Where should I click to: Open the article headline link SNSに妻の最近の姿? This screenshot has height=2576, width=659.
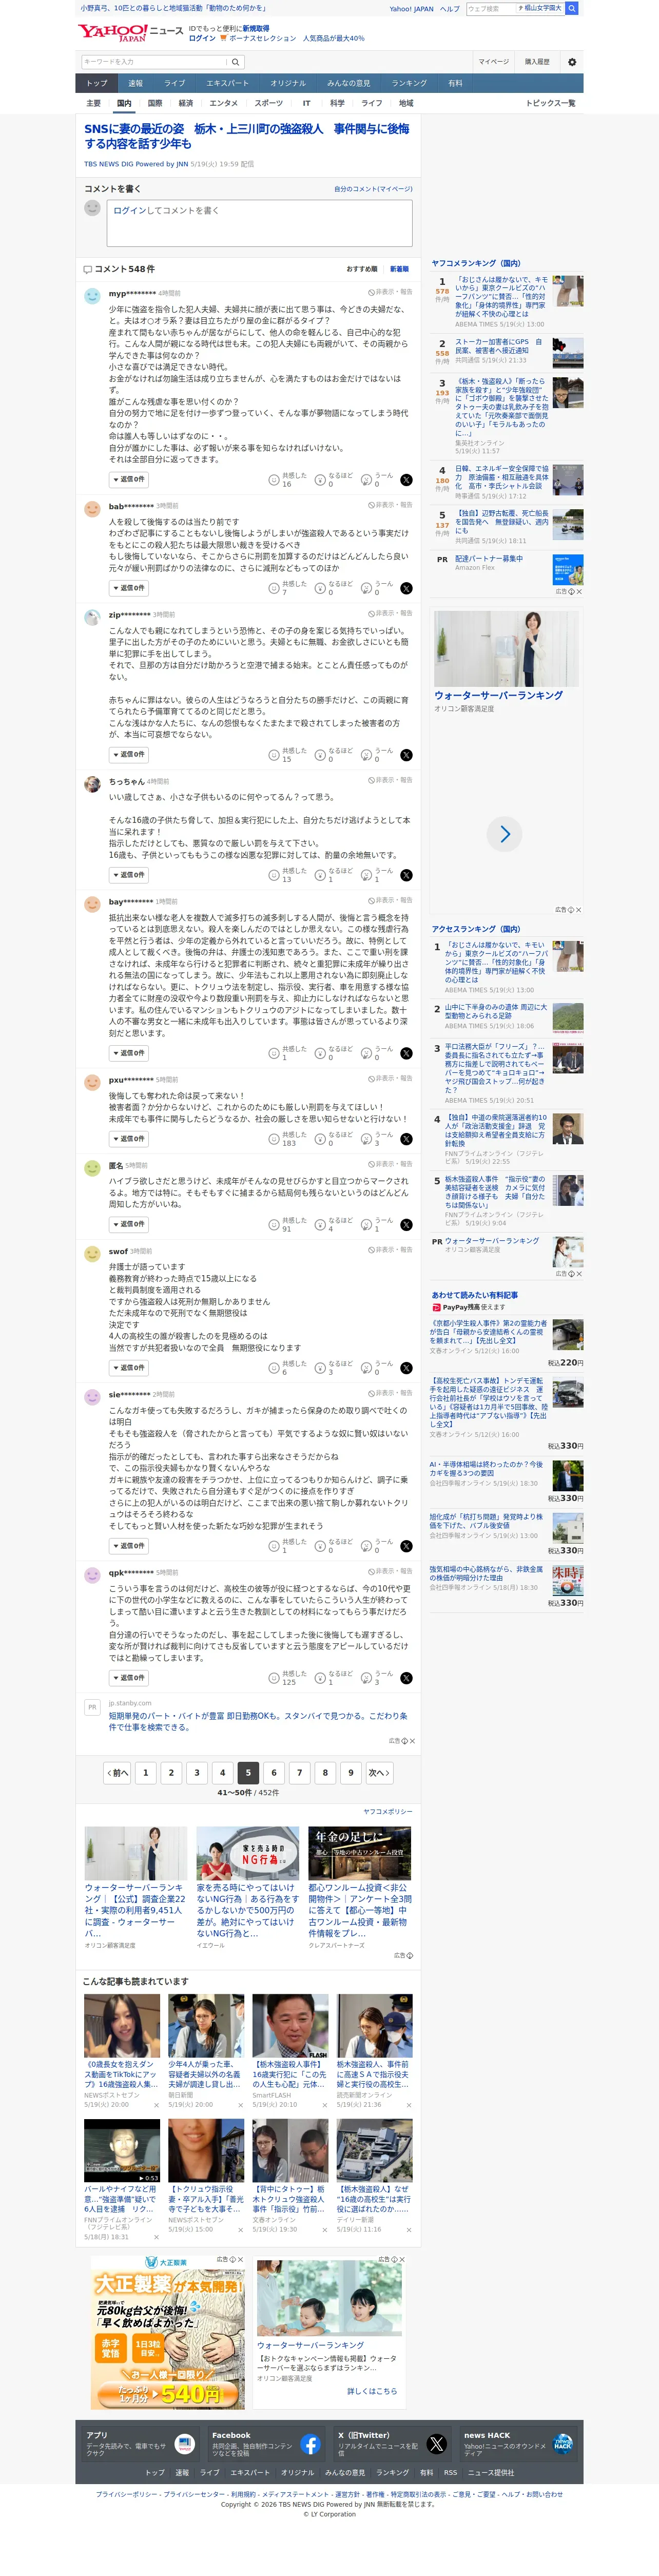pos(247,136)
